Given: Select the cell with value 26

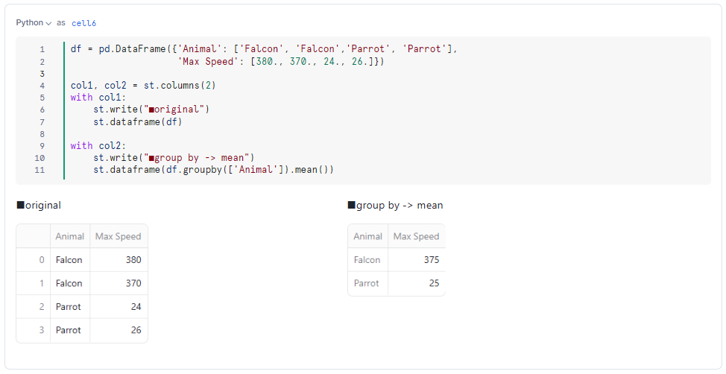Looking at the screenshot, I should [119, 330].
